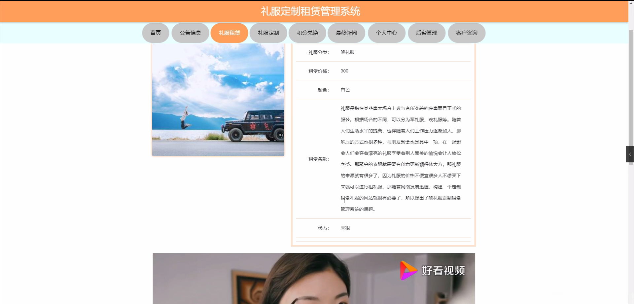Viewport: 634px width, 304px height.
Task: Click the 晚礼服 category value
Action: [x=347, y=52]
